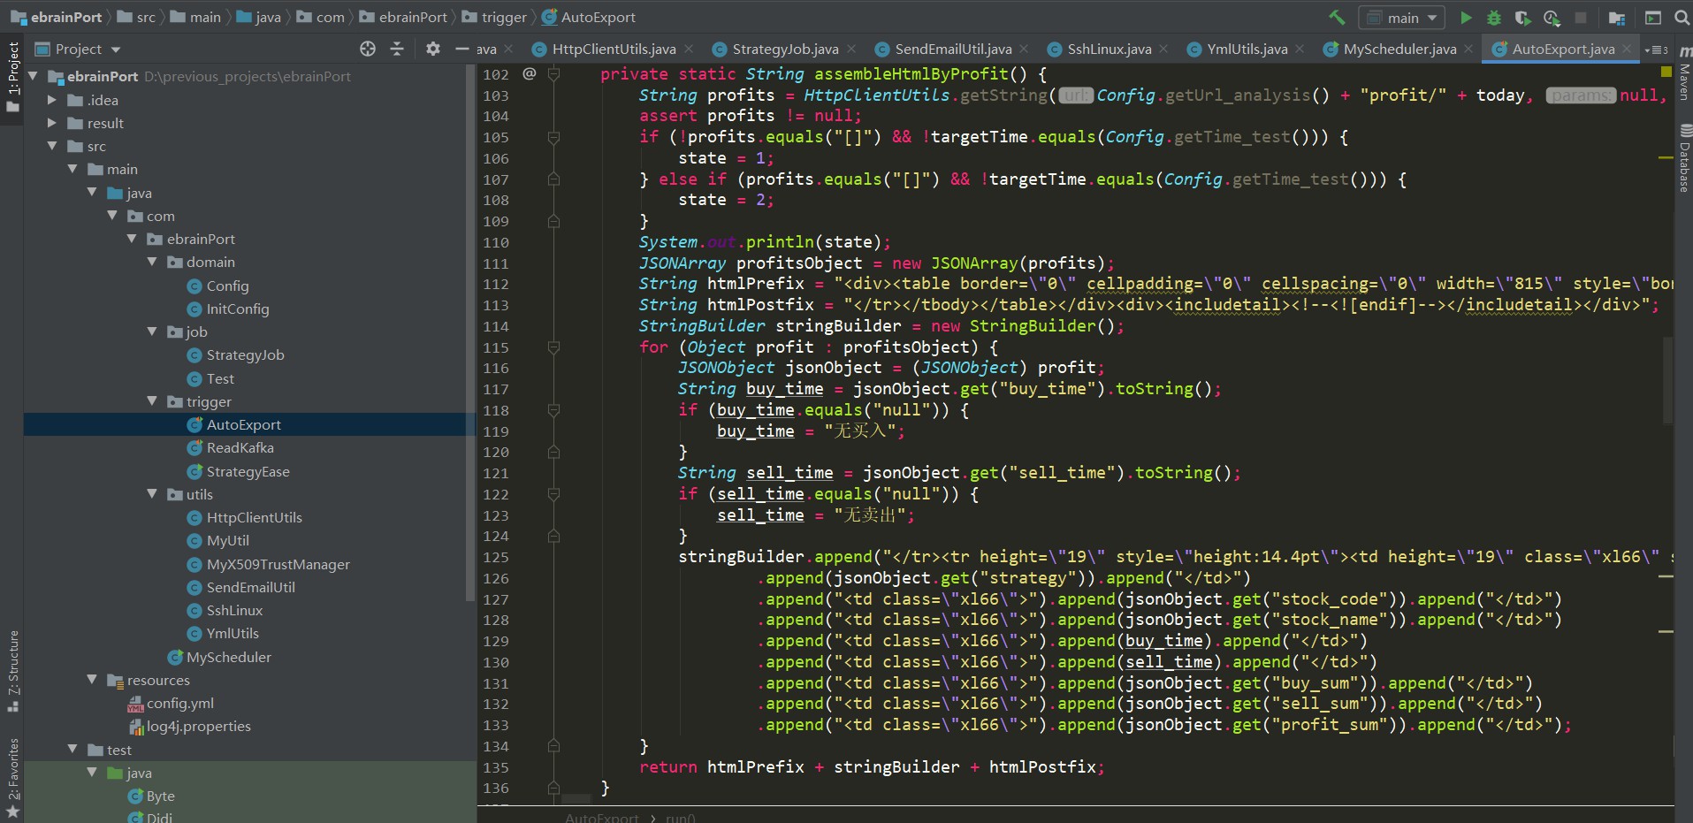
Task: Run main with coverage shield icon
Action: coord(1522,18)
